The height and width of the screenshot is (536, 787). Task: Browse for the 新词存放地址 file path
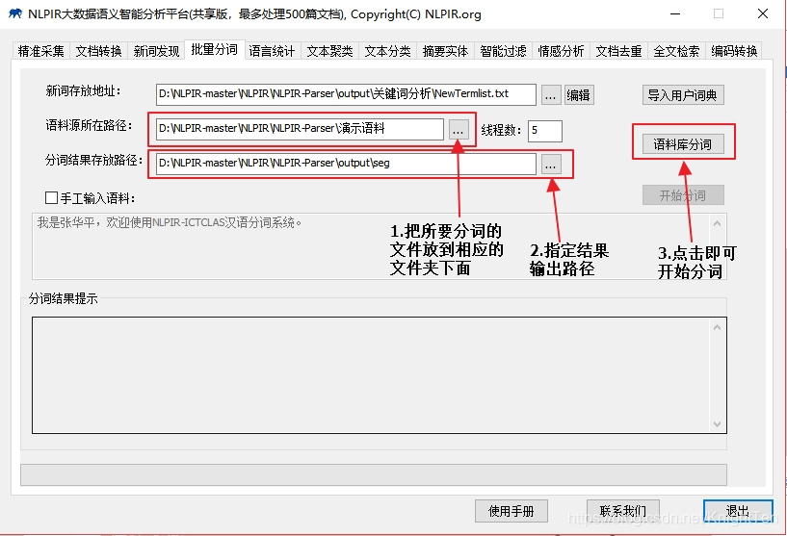(551, 95)
